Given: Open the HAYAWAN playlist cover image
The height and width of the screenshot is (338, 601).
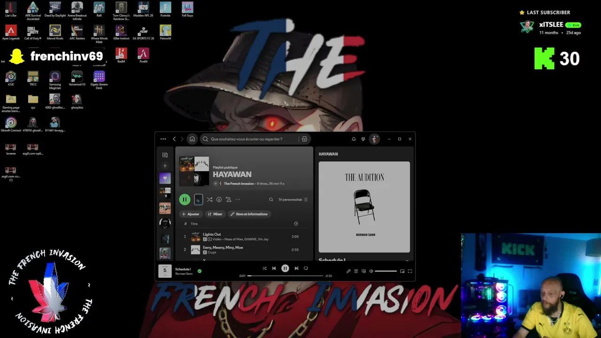Looking at the screenshot, I should coord(194,171).
